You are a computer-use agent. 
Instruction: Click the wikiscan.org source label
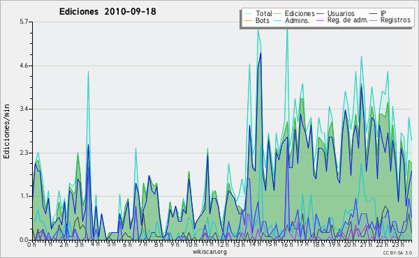209,252
